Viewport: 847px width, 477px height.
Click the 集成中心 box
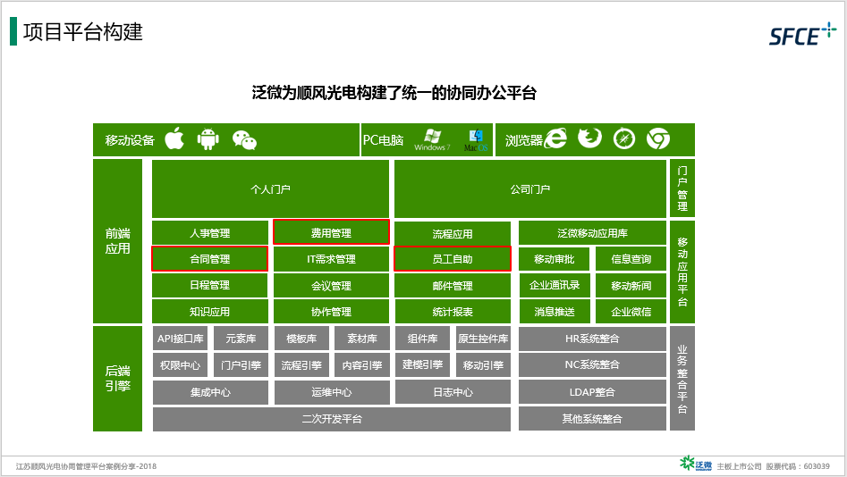pos(210,392)
